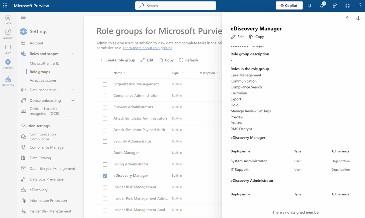365x218 pixels.
Task: Open Account settings
Action: [x=36, y=43]
